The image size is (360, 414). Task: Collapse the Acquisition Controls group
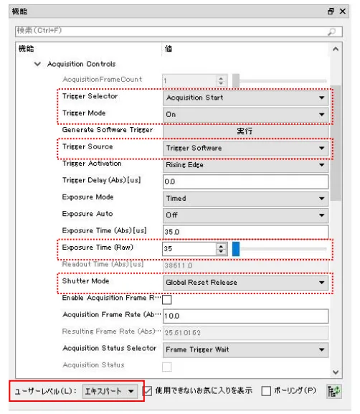37,64
